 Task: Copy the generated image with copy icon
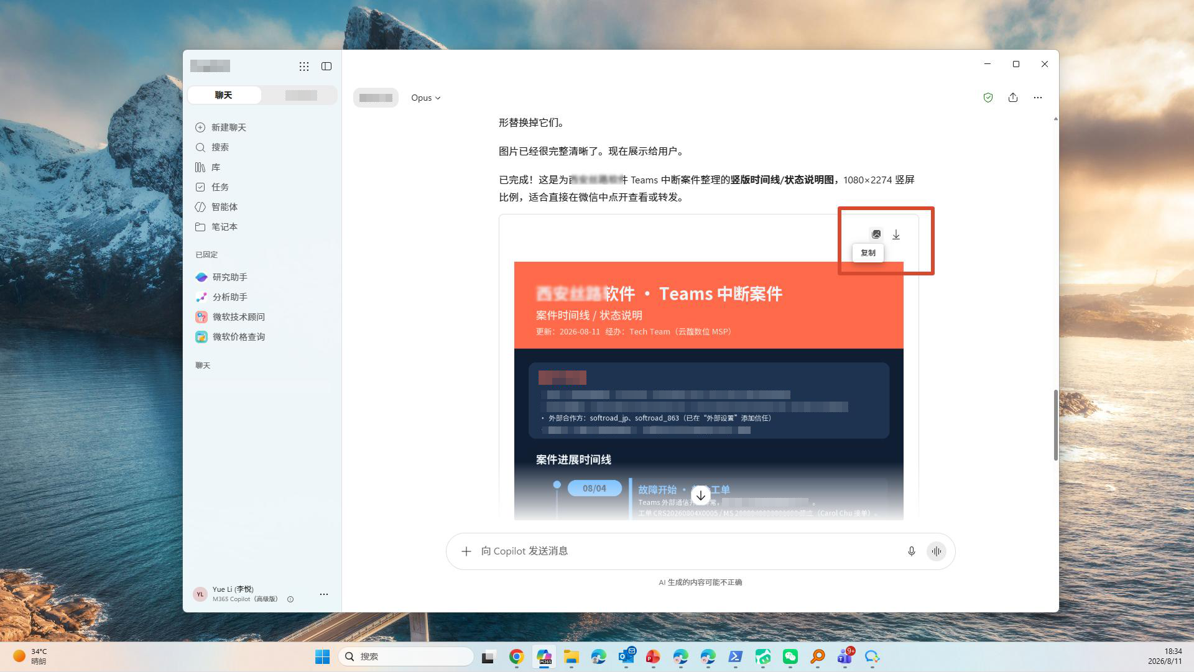(876, 234)
